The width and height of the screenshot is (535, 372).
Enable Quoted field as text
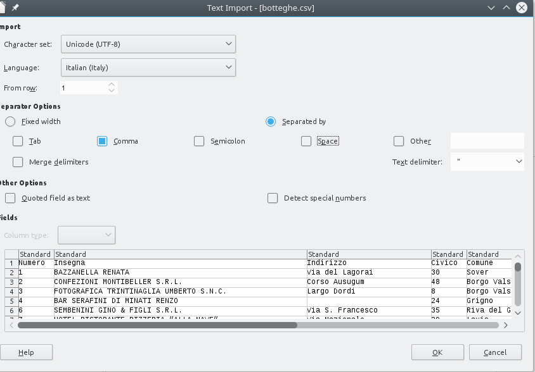pyautogui.click(x=10, y=198)
